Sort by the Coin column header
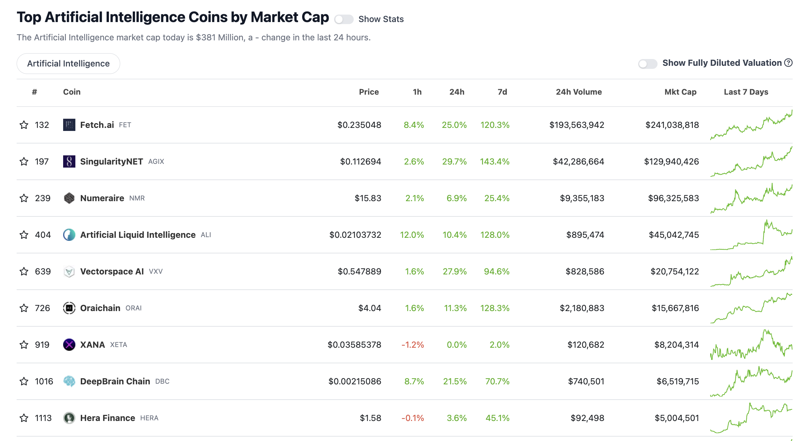 (x=72, y=92)
